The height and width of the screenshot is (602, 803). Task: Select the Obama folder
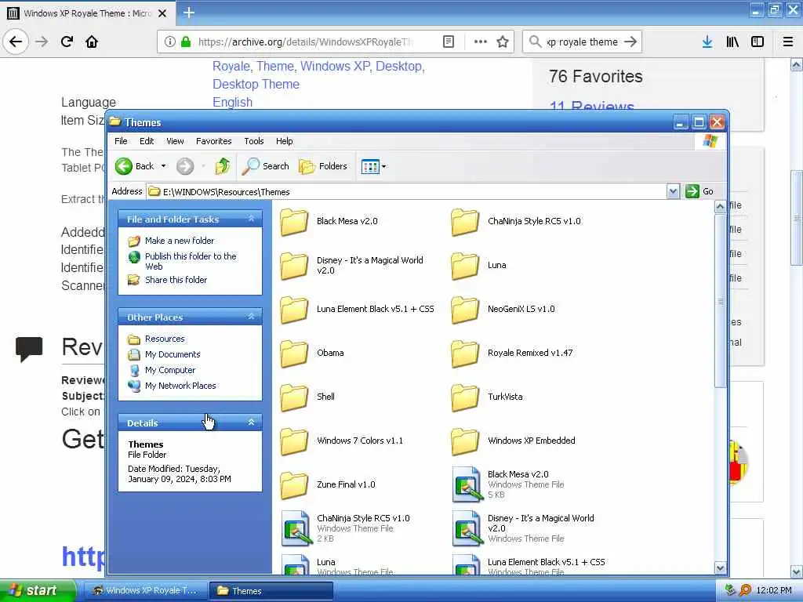click(x=312, y=354)
